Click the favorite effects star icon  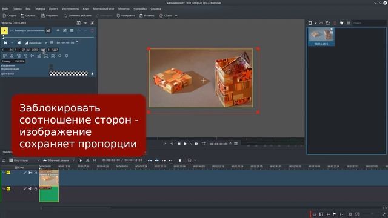coord(180,160)
